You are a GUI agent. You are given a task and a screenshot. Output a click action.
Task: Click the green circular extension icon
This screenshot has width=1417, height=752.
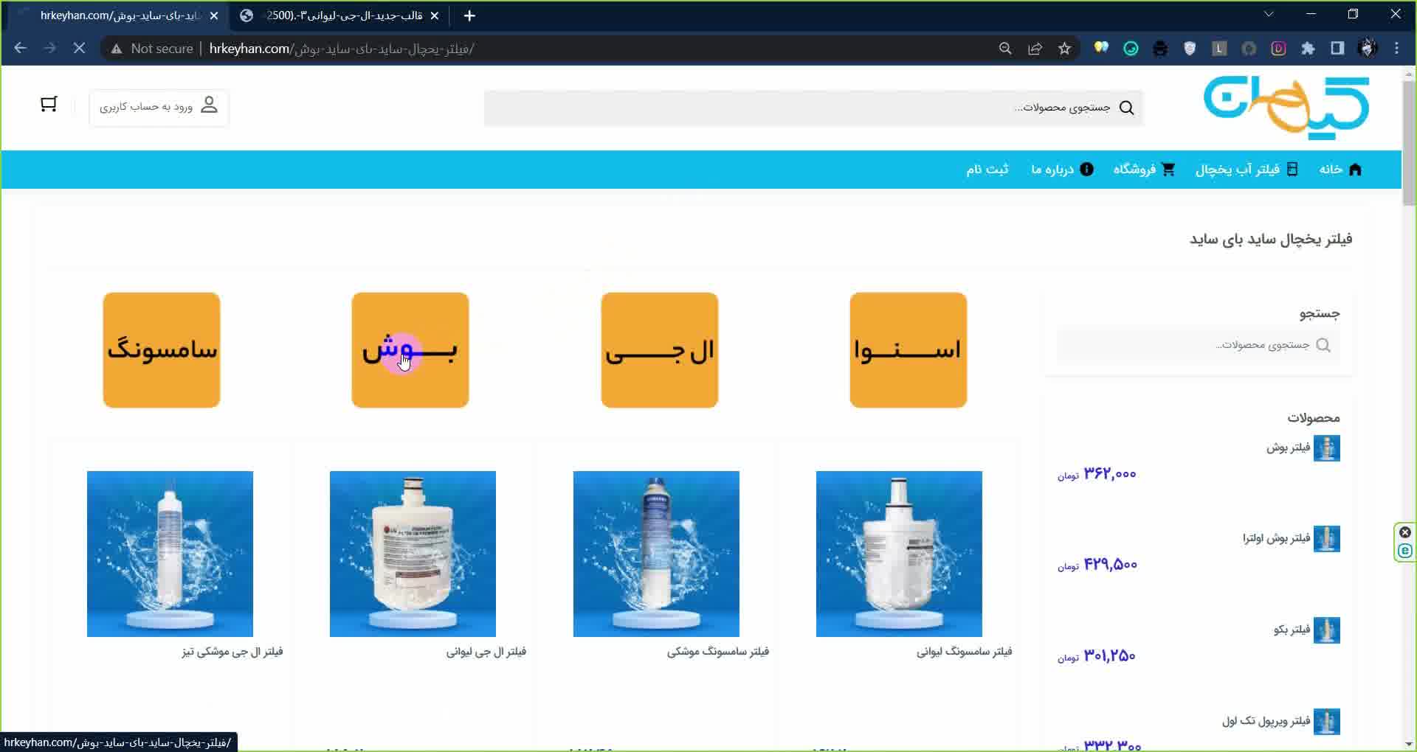pyautogui.click(x=1131, y=49)
